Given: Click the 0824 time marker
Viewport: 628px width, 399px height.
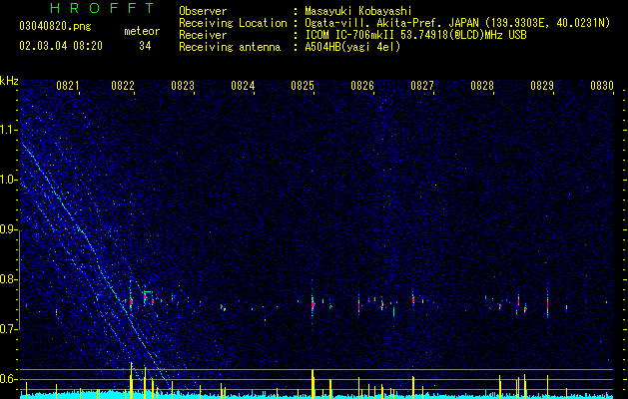Looking at the screenshot, I should 243,86.
